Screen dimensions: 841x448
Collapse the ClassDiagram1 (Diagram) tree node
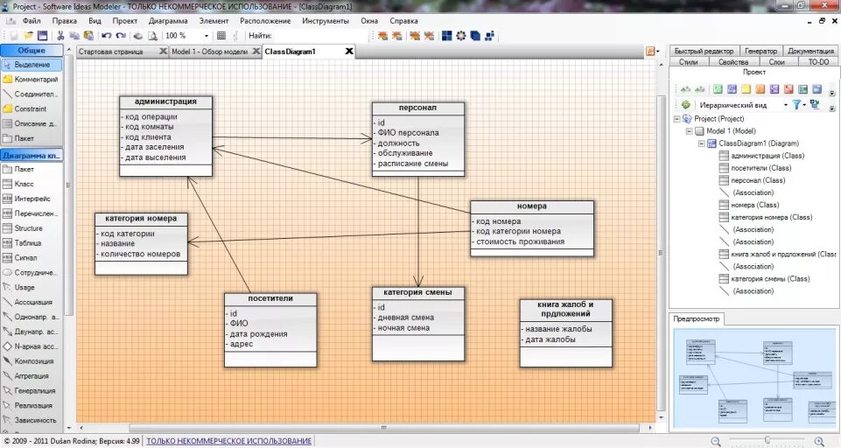click(x=702, y=143)
